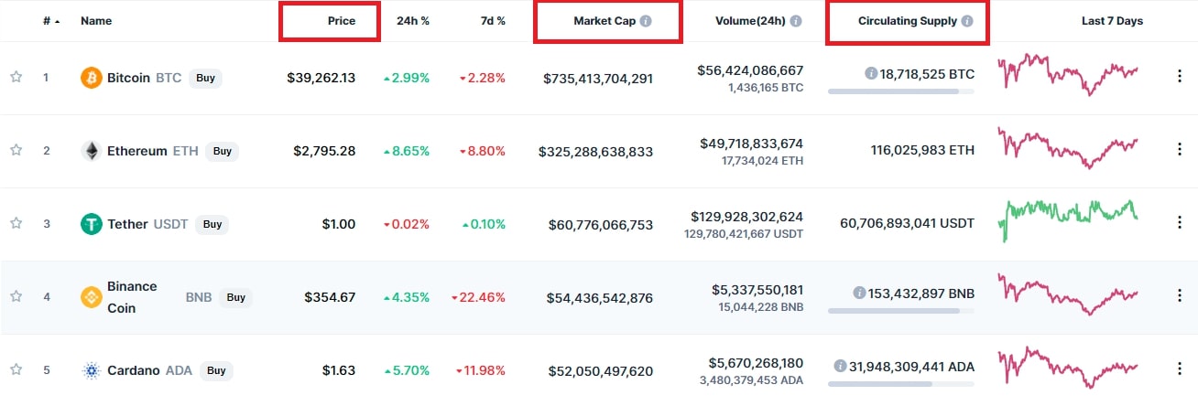
Task: Sort the table by 7d % column
Action: tap(494, 21)
